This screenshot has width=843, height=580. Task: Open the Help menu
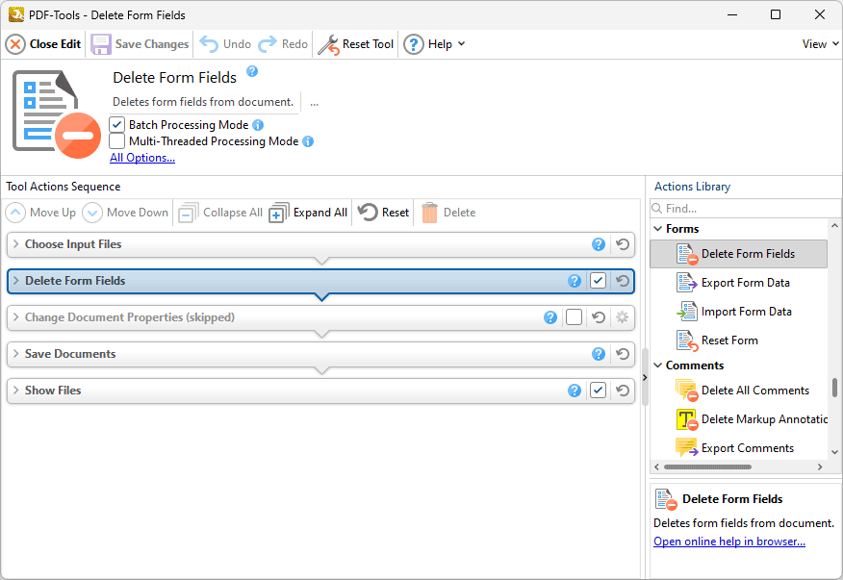[x=434, y=44]
